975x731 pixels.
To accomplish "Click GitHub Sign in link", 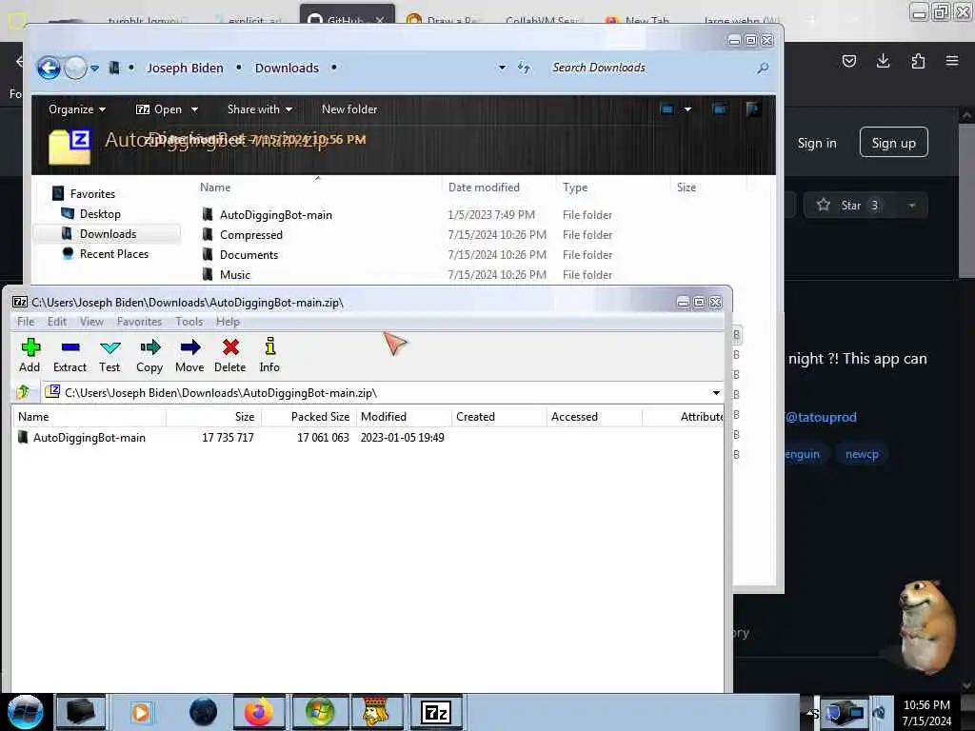I will [x=816, y=143].
